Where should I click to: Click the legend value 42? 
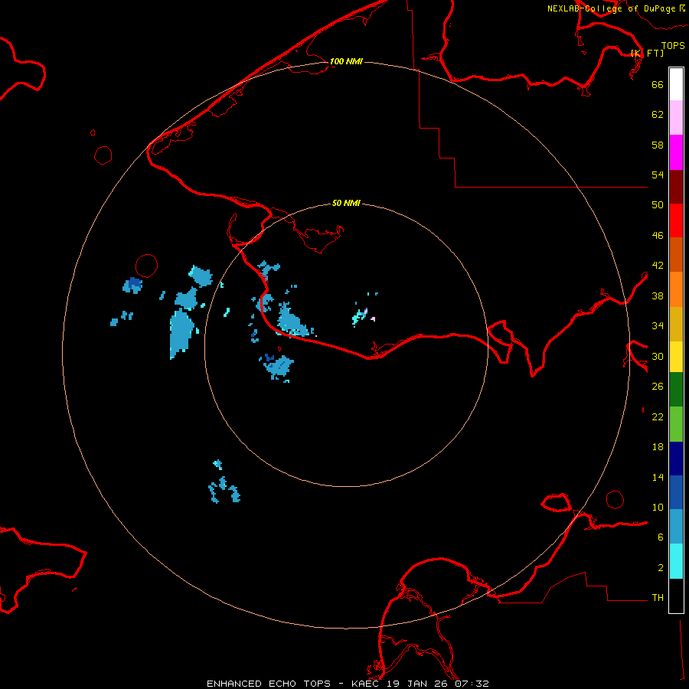click(658, 265)
